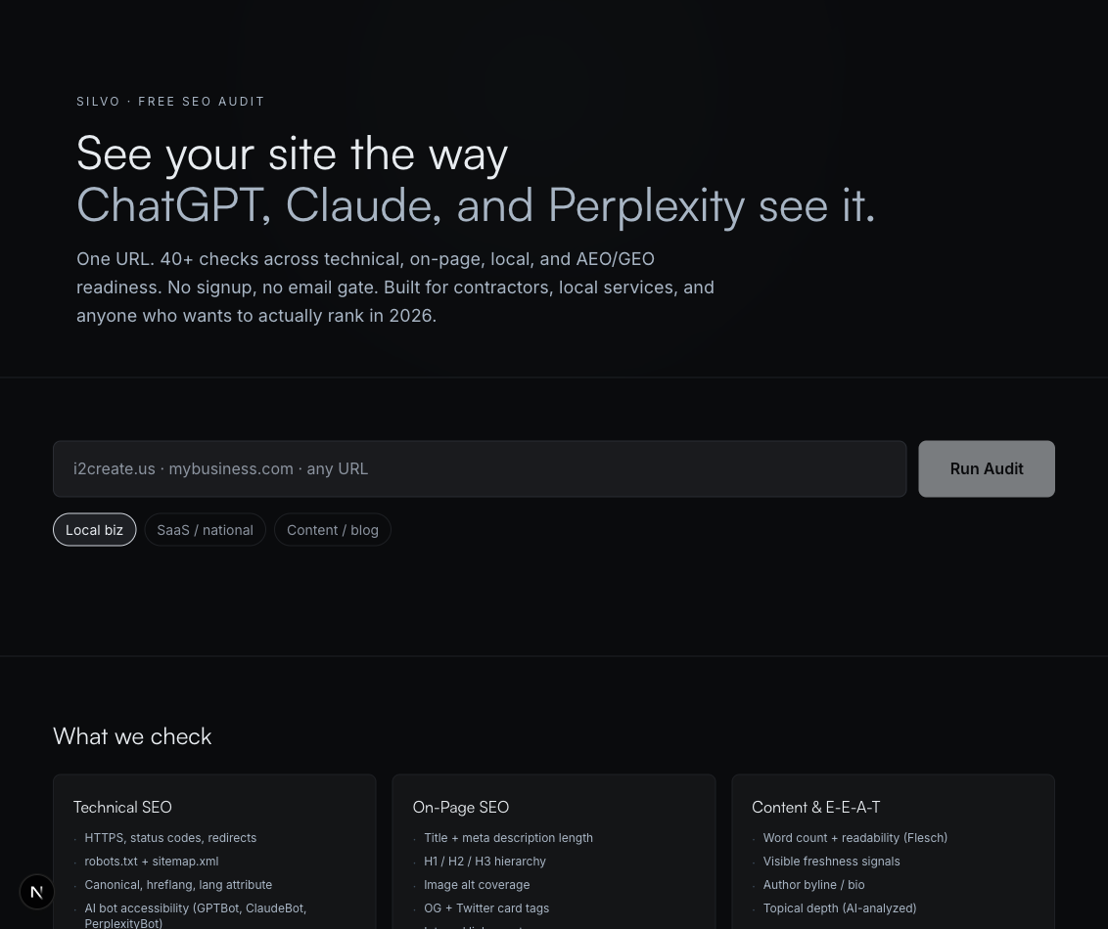
Task: Select the HTTPS, status codes, redirects item
Action: click(x=170, y=838)
